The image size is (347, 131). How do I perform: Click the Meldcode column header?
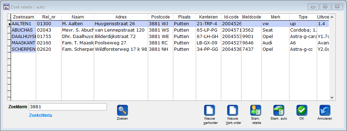tap(251, 17)
